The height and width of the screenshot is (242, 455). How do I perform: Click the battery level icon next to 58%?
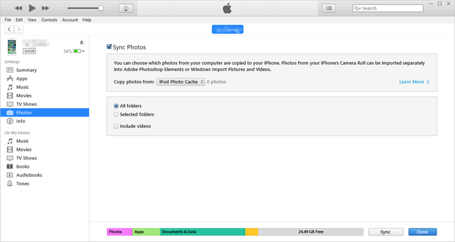[x=77, y=51]
